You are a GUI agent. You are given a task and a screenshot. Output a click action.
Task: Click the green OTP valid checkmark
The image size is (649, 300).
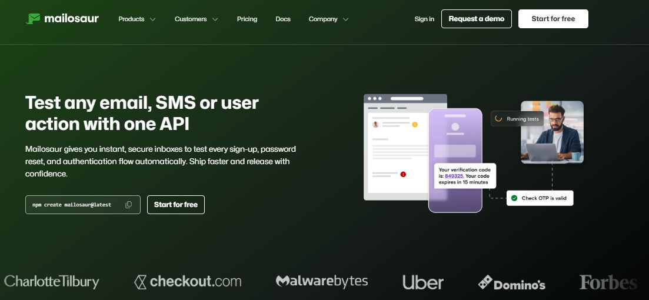click(514, 198)
